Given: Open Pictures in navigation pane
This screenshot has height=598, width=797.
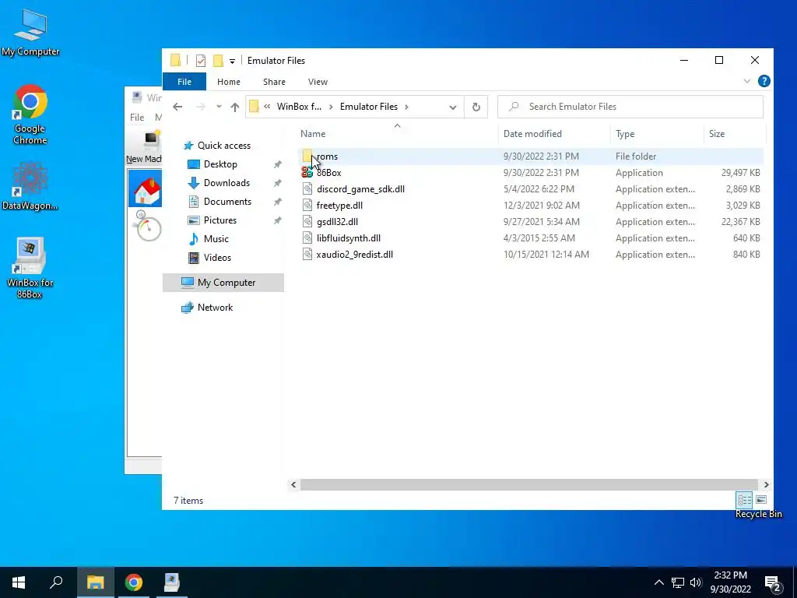Looking at the screenshot, I should click(219, 220).
